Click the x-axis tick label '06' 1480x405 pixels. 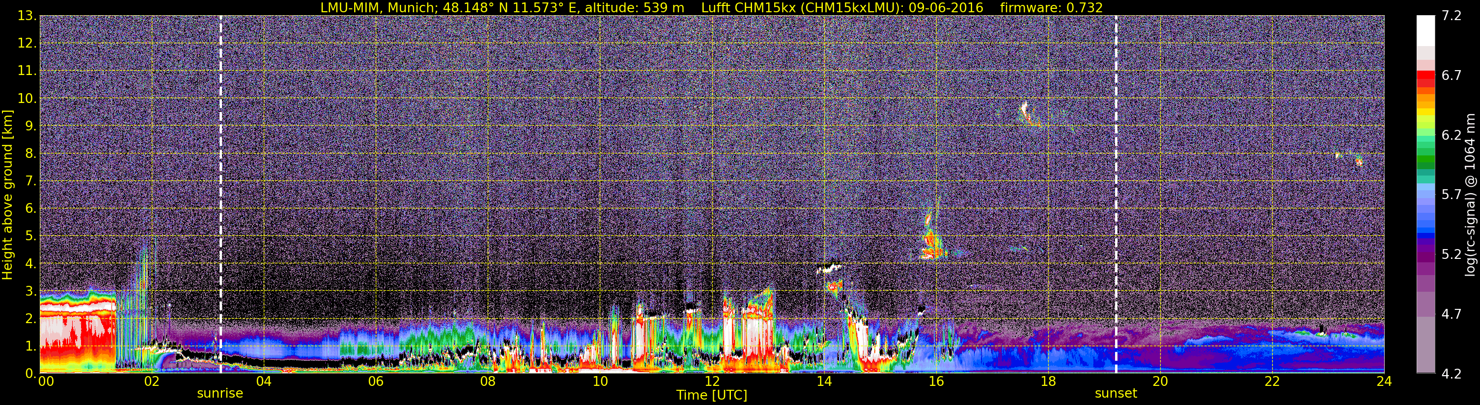[376, 381]
